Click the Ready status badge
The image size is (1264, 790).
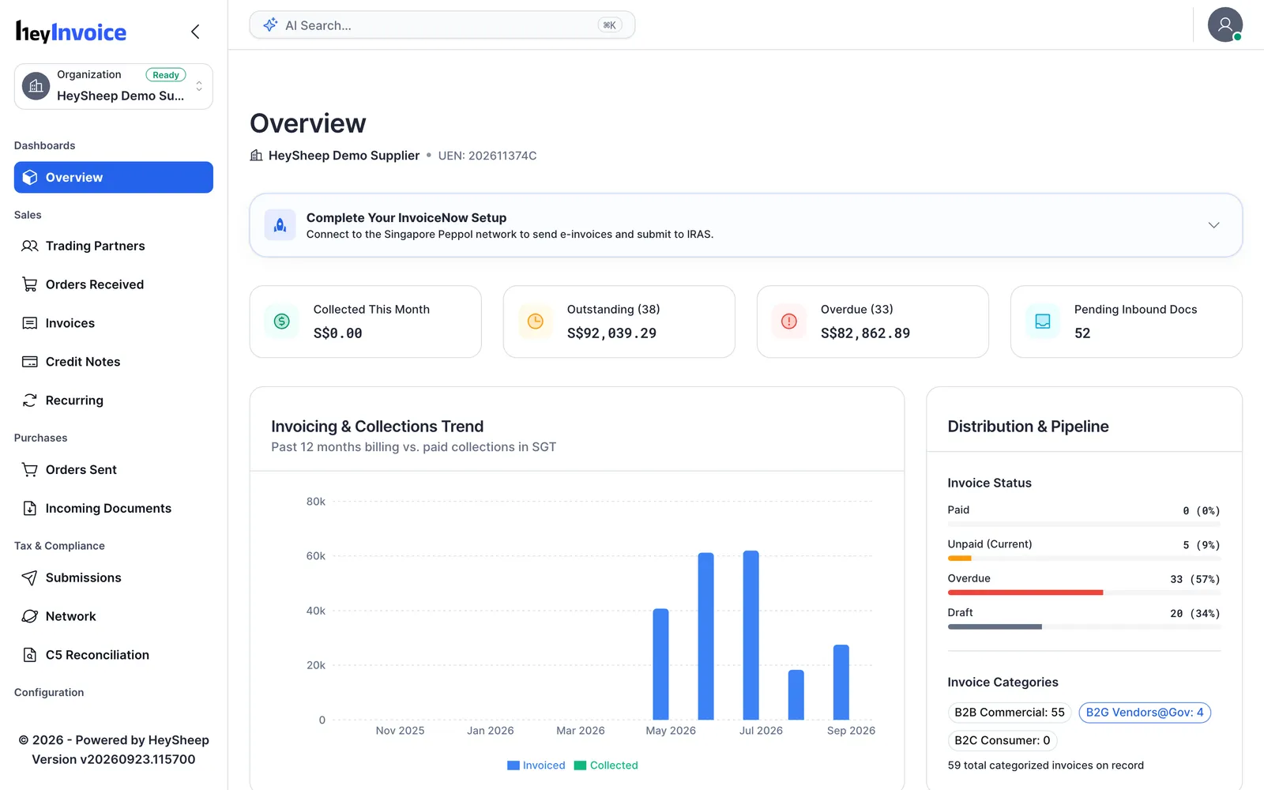(166, 75)
